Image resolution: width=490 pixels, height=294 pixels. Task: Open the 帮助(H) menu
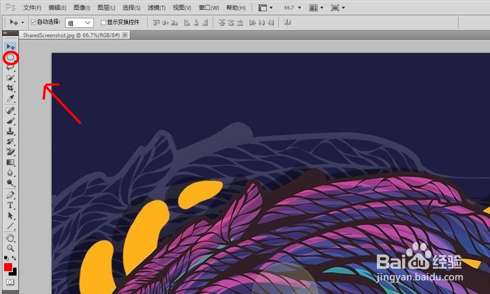point(236,8)
